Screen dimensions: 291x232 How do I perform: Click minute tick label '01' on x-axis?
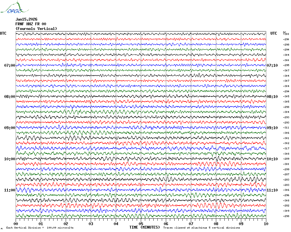pyautogui.click(x=41, y=224)
